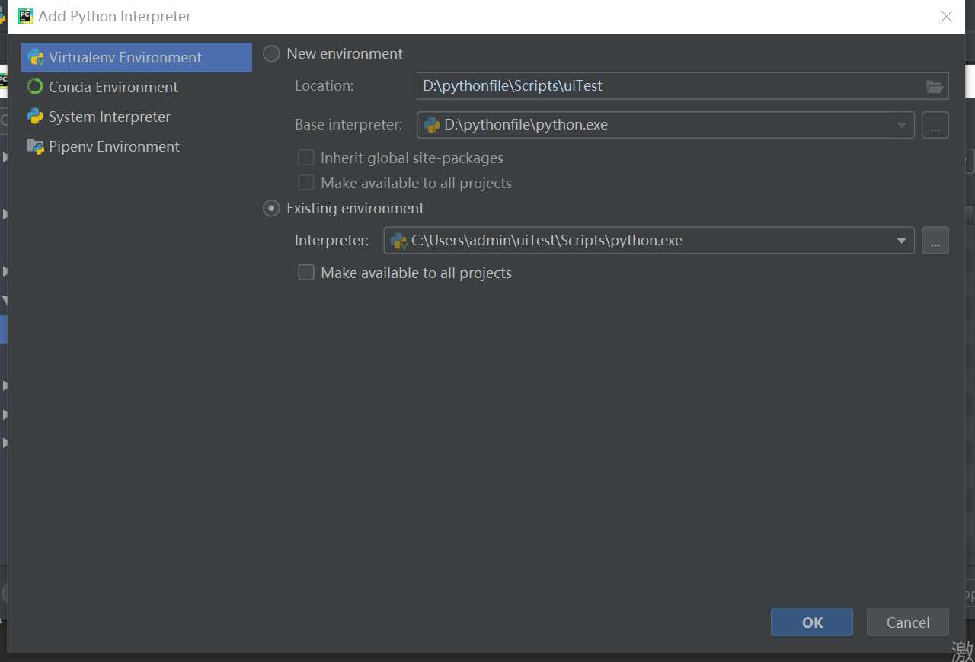Click the browse button beside Interpreter field

[935, 241]
